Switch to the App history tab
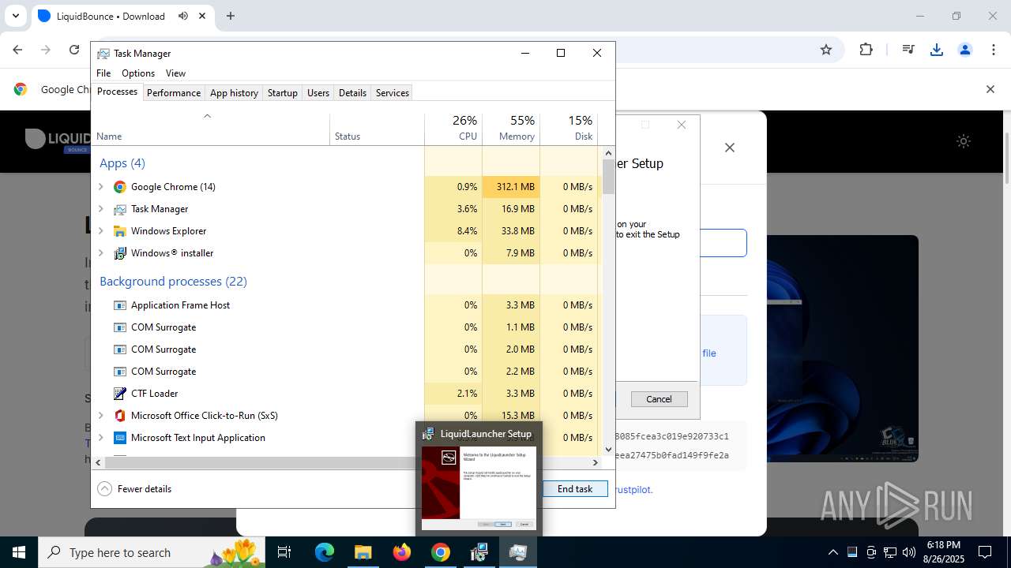Viewport: 1011px width, 568px height. (234, 93)
